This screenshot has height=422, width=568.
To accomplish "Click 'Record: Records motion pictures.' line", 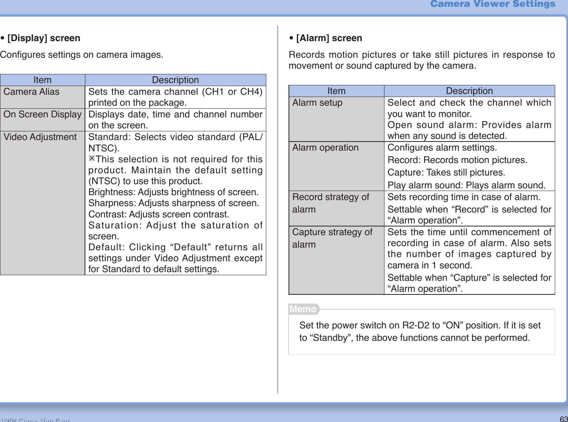I will [457, 160].
